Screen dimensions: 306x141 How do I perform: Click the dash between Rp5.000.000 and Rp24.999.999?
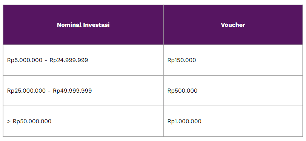46,60
